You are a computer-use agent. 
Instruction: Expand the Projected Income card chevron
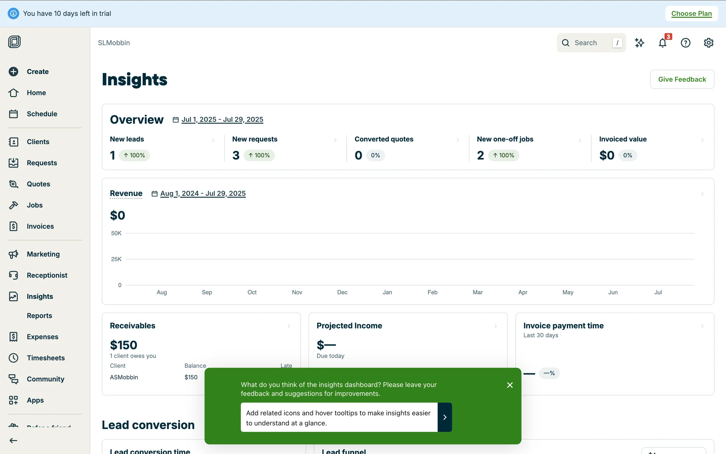point(496,326)
